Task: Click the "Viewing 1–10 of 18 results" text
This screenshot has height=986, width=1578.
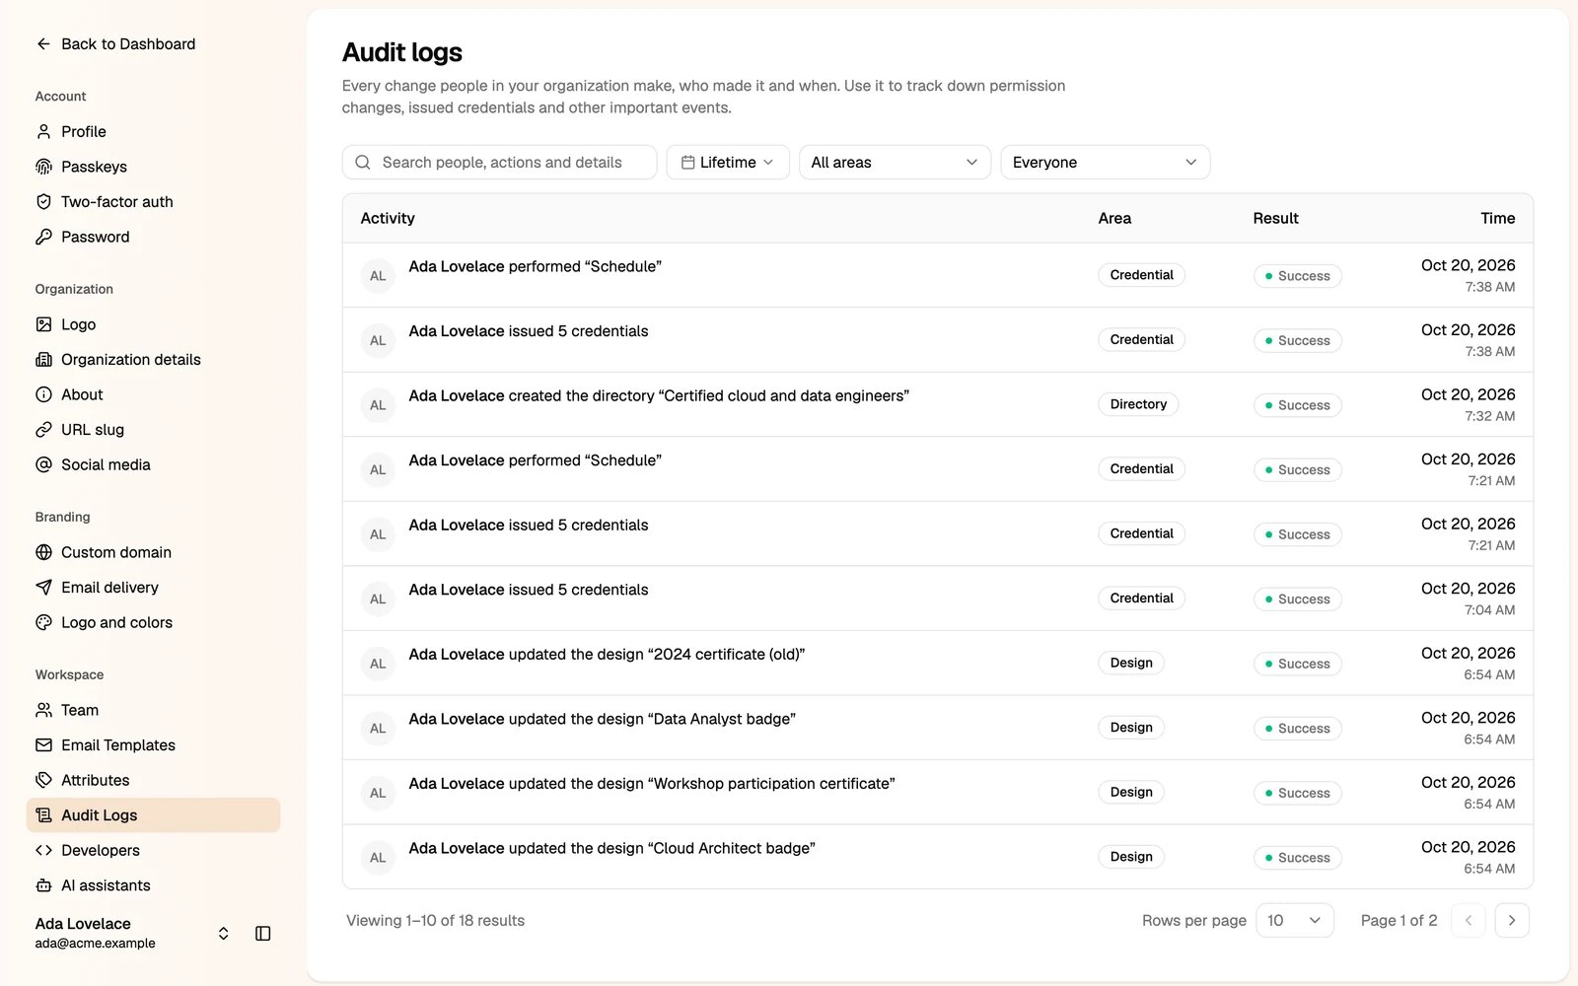Action: point(435,920)
